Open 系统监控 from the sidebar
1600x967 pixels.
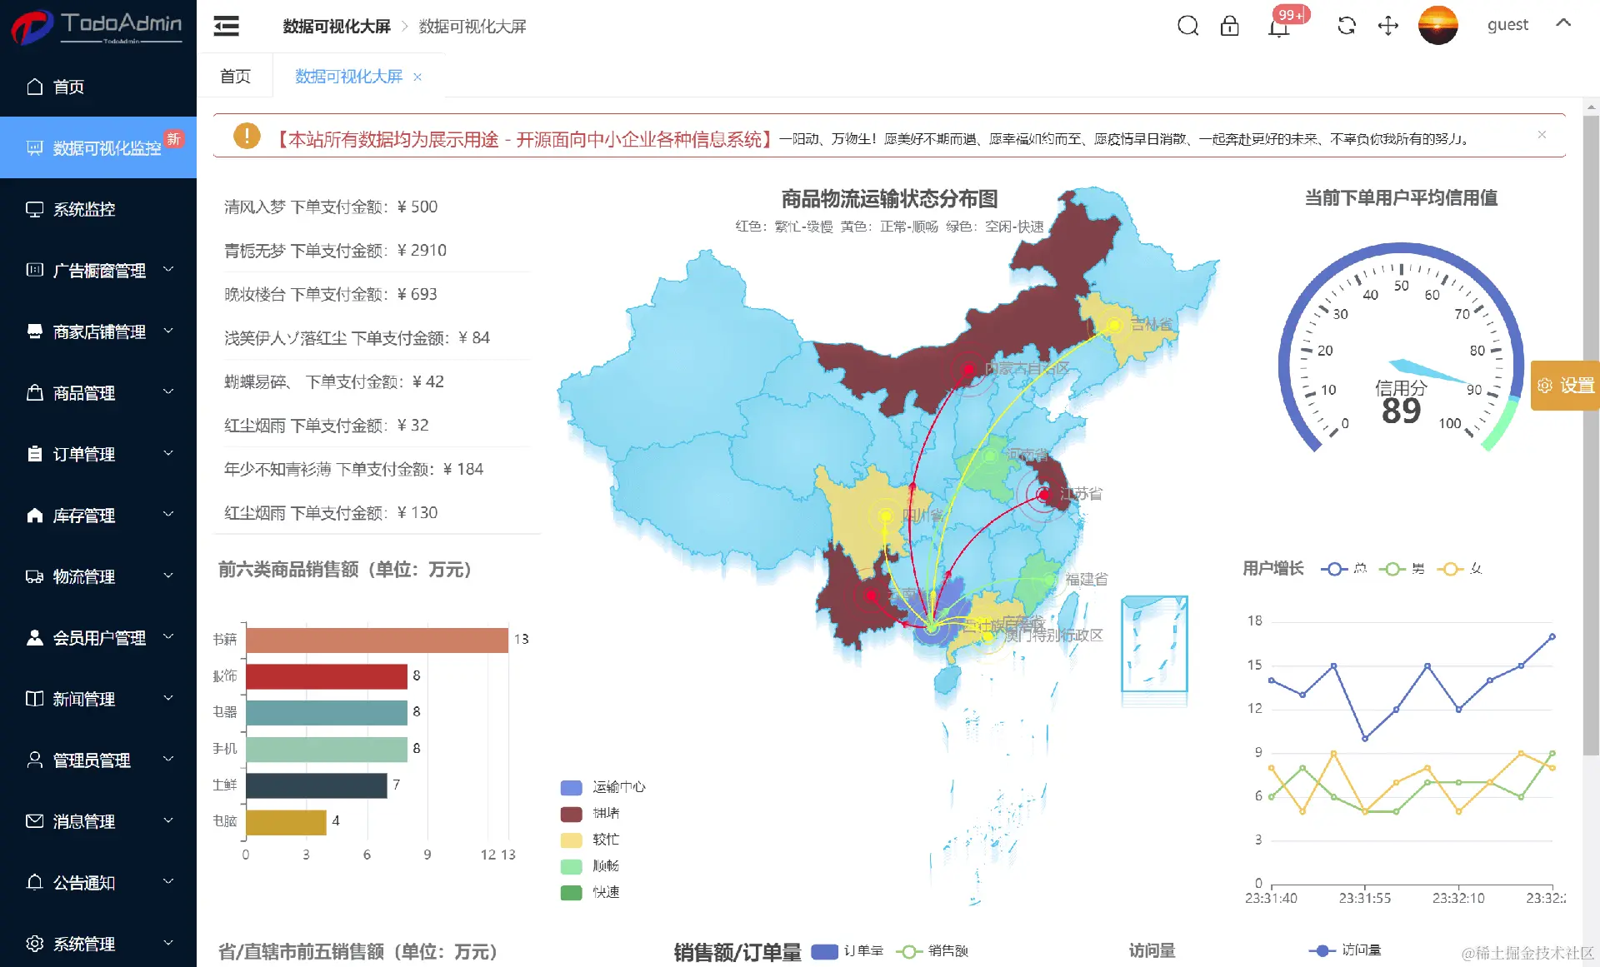click(84, 210)
